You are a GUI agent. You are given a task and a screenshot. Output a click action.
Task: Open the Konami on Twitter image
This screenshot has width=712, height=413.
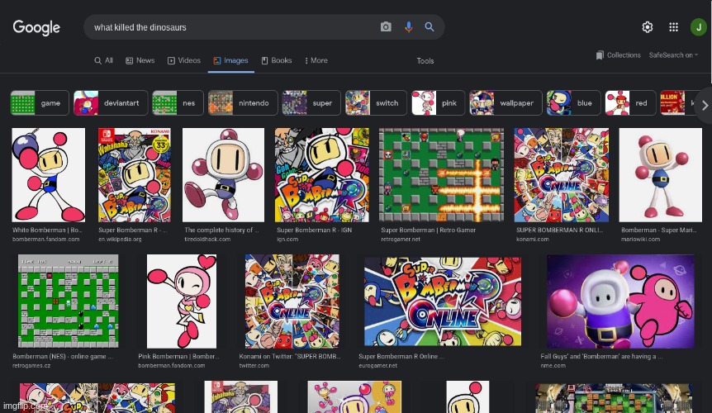click(292, 301)
